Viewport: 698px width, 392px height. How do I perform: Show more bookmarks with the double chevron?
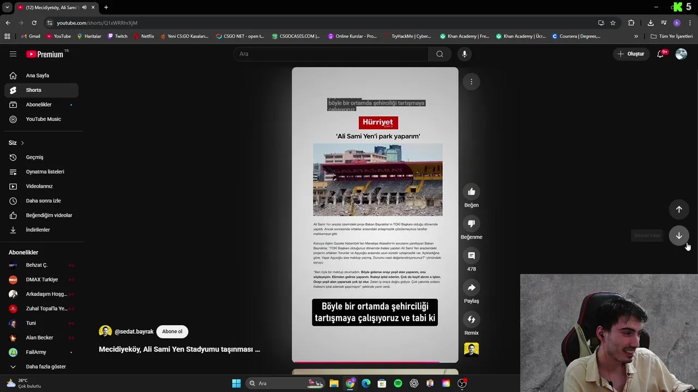[636, 36]
